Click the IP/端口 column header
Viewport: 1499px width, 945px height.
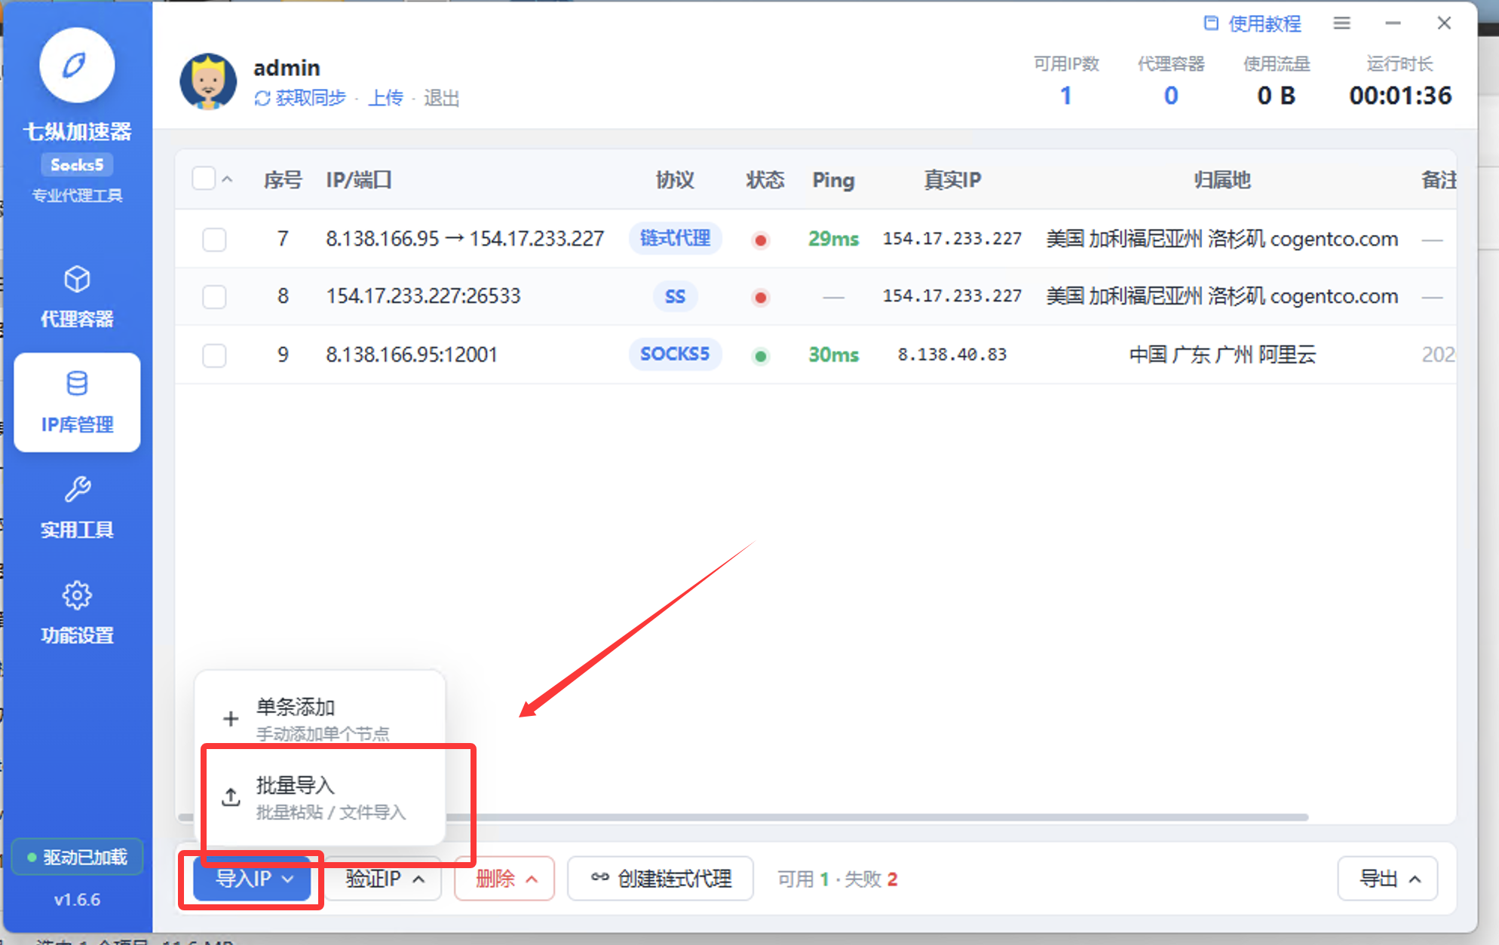point(359,180)
